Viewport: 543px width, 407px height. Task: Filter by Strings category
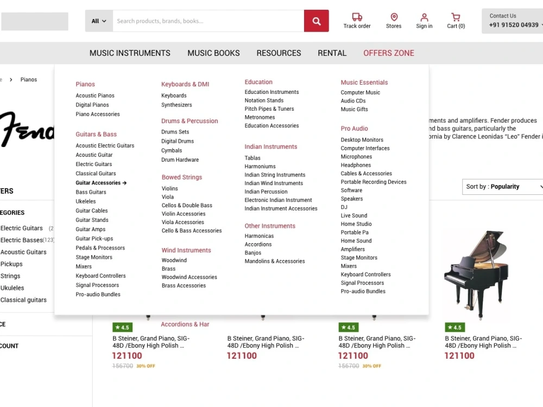10,276
